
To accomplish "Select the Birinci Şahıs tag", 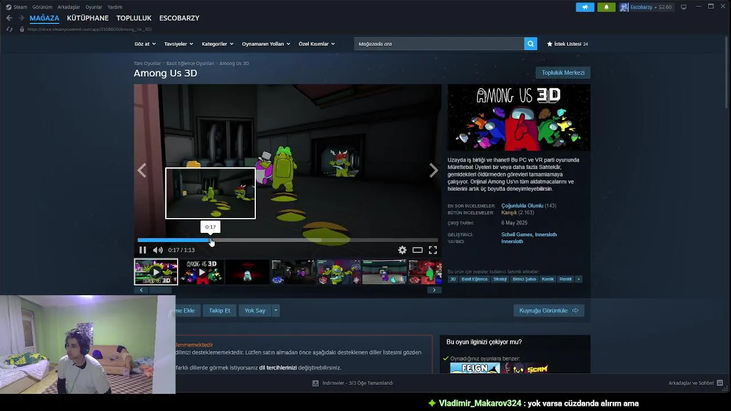I will pos(524,279).
